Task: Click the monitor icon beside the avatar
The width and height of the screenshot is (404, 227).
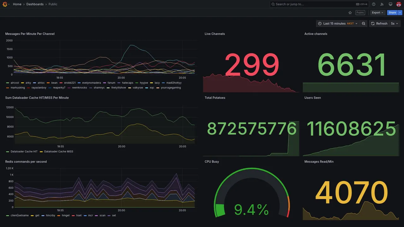Action: coord(390,4)
